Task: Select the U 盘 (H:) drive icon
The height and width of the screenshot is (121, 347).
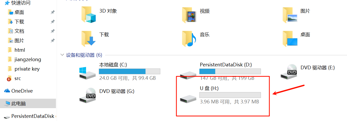Action: [x=188, y=99]
